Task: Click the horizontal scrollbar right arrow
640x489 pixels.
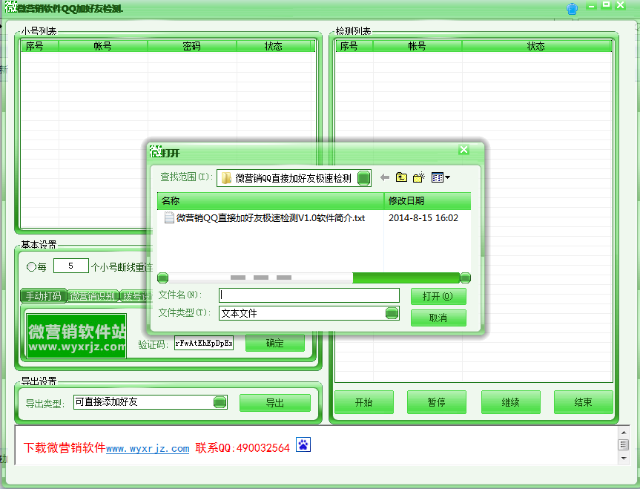Action: click(x=465, y=278)
